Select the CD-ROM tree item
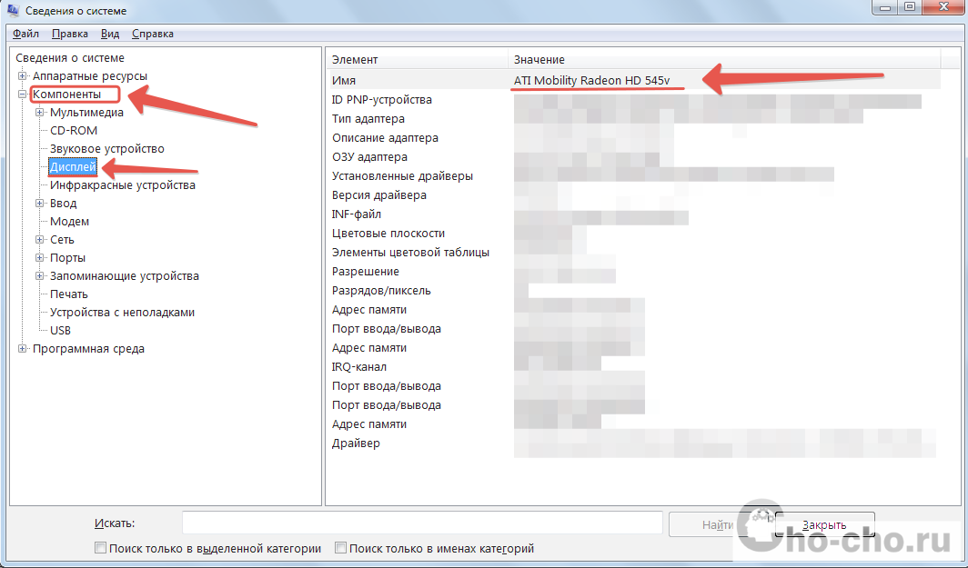The image size is (968, 568). 74,131
